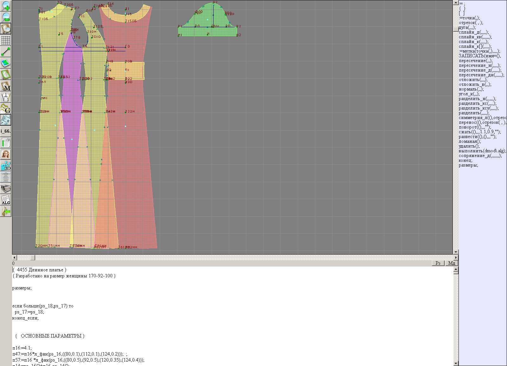Viewport: 507px width, 366px height.
Task: Click the zoom out magnifier icon
Action: tap(6, 17)
